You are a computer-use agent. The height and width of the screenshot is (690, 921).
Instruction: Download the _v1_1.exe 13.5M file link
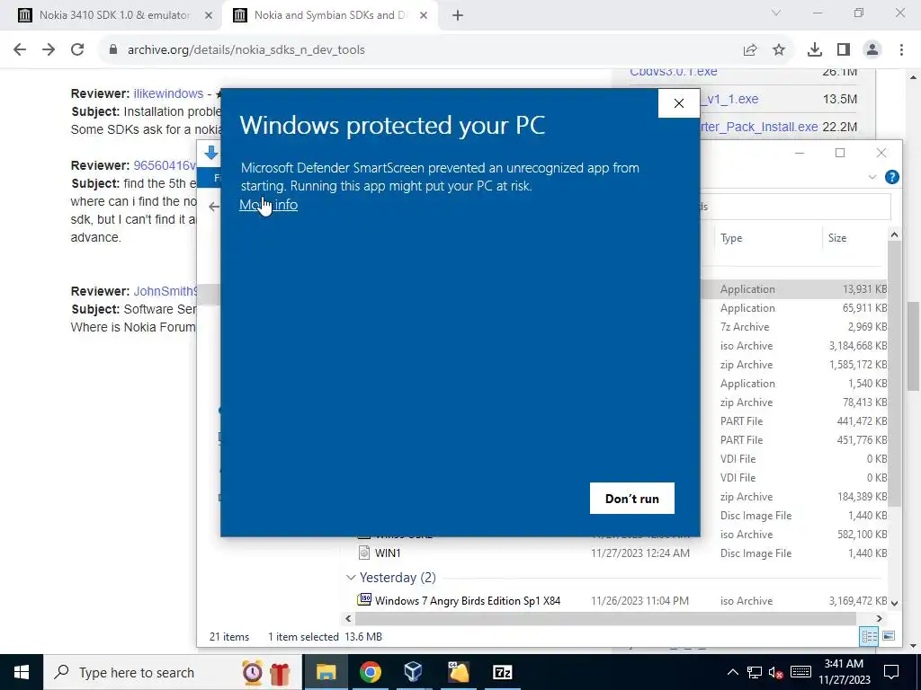[729, 99]
